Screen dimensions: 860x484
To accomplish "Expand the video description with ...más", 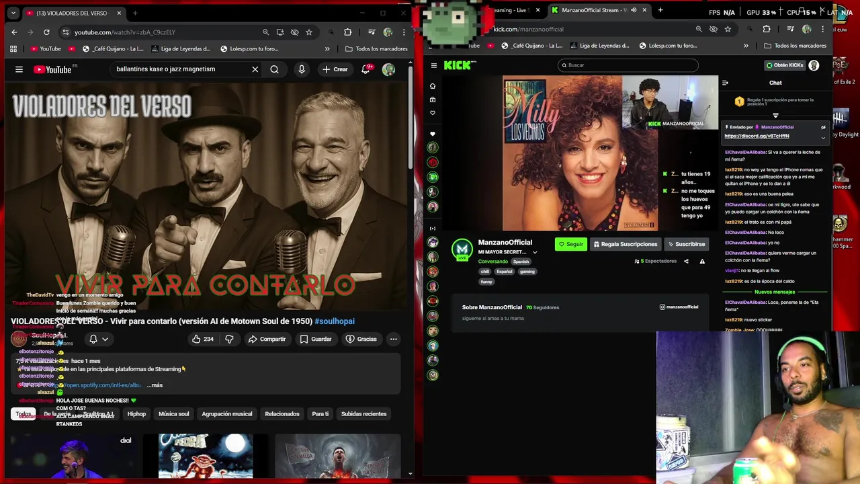I will click(155, 385).
